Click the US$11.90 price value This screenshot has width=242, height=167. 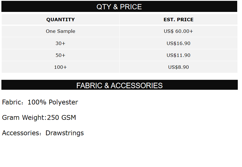(178, 55)
